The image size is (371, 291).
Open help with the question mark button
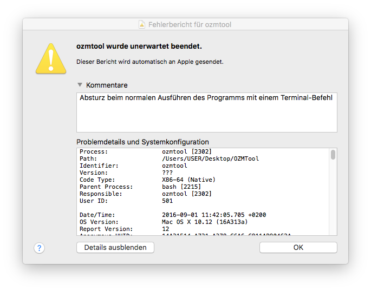38,248
